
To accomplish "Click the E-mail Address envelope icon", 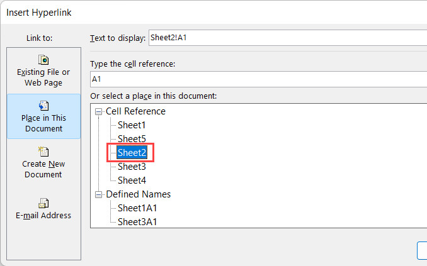I will click(43, 203).
